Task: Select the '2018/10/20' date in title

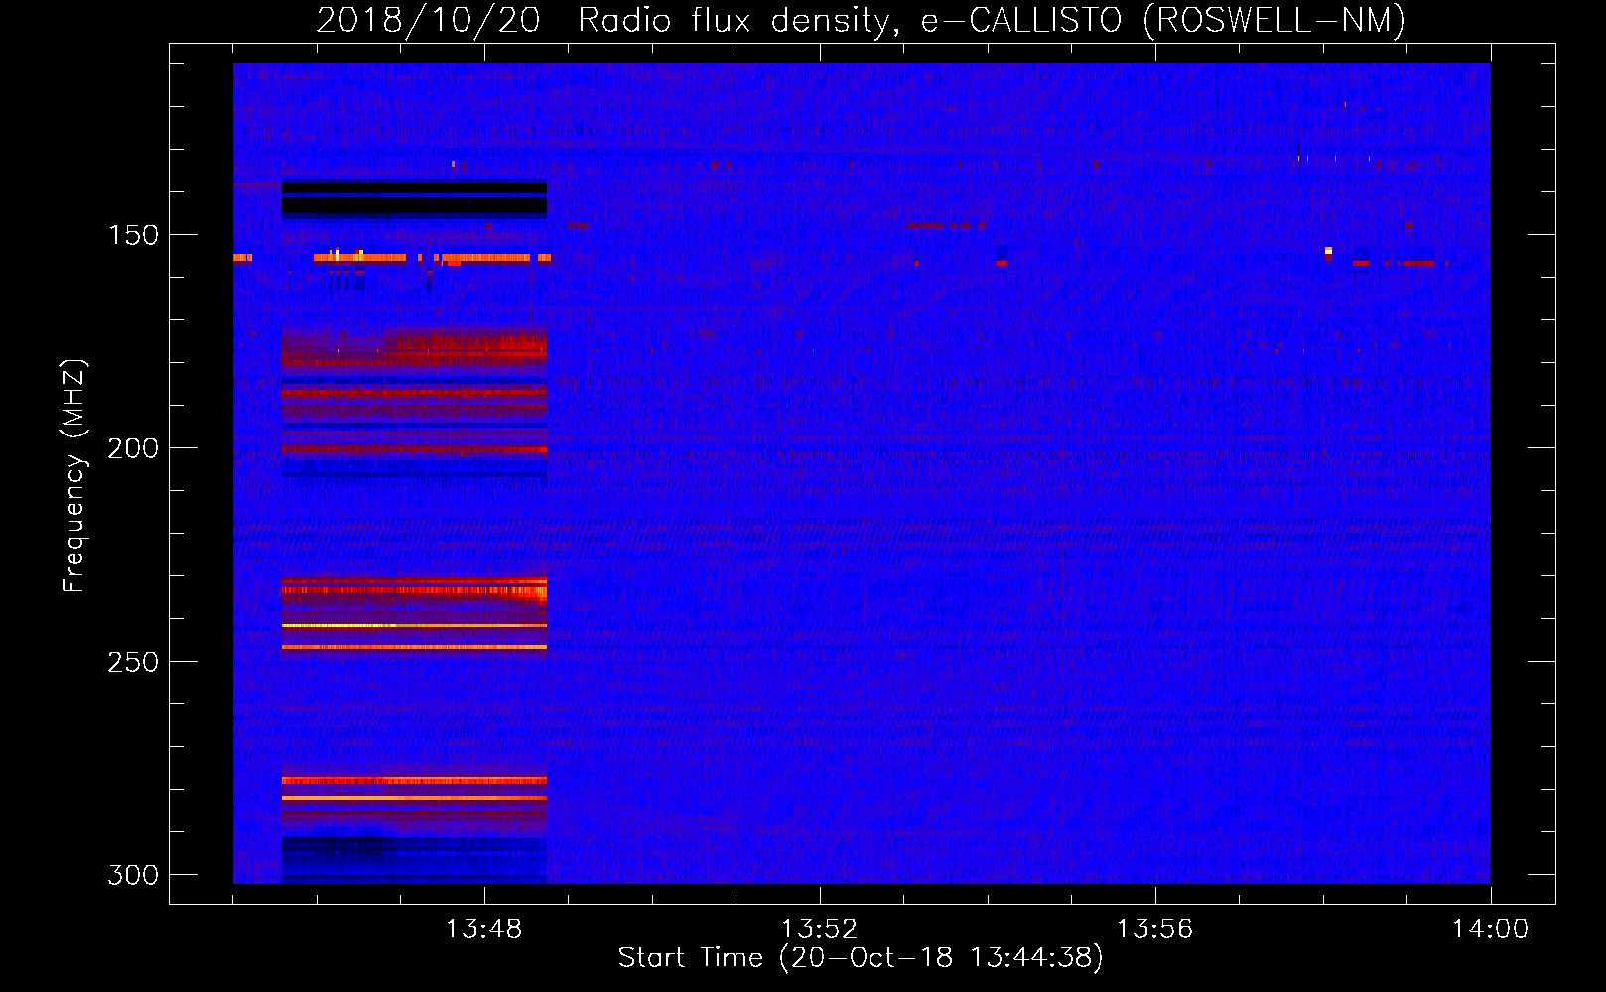Action: click(428, 21)
